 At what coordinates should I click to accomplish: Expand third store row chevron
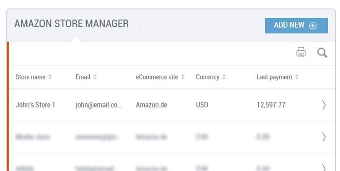click(324, 167)
